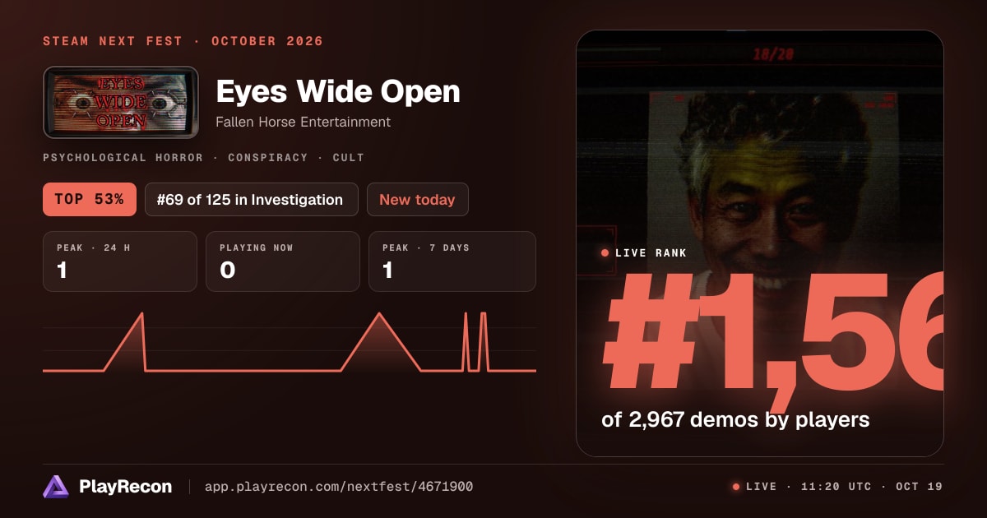Click the Eyes Wide Open title
987x518 pixels.
[x=338, y=91]
